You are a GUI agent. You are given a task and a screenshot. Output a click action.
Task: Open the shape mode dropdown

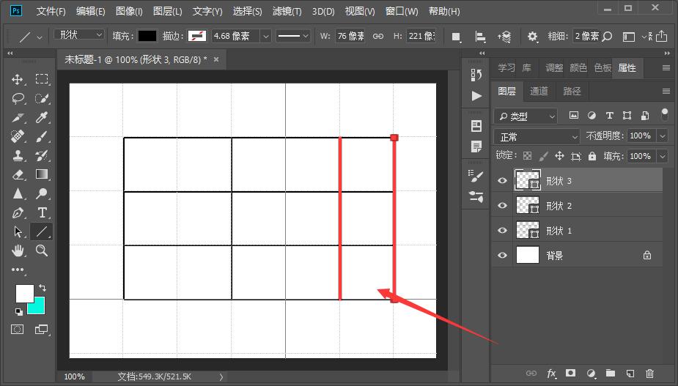pos(79,34)
